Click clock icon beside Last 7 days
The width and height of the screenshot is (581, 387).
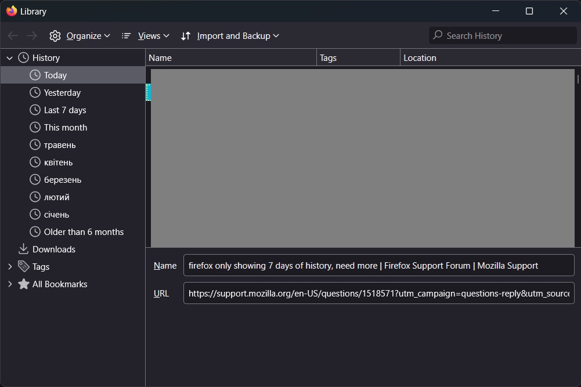pos(35,110)
